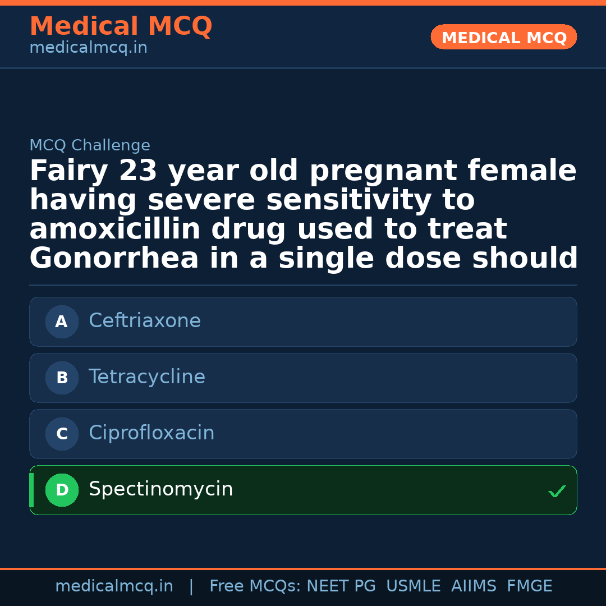The width and height of the screenshot is (606, 606).
Task: Open medicalmcq.in link under the header title
Action: (88, 48)
